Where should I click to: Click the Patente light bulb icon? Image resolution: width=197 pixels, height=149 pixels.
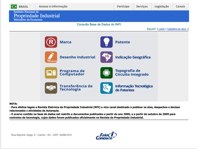coord(107,42)
